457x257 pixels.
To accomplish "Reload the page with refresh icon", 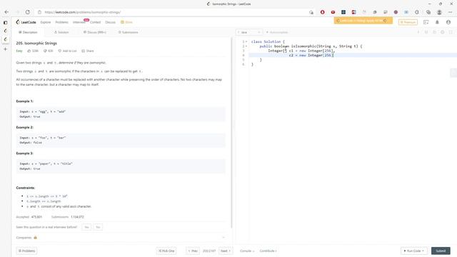I will click(x=28, y=12).
